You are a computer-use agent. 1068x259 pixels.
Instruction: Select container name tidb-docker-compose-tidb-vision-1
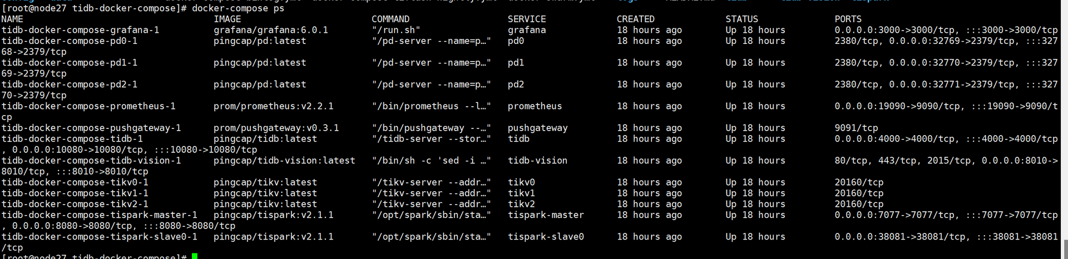coord(91,161)
